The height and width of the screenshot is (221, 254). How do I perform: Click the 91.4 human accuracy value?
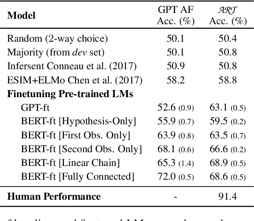click(228, 196)
